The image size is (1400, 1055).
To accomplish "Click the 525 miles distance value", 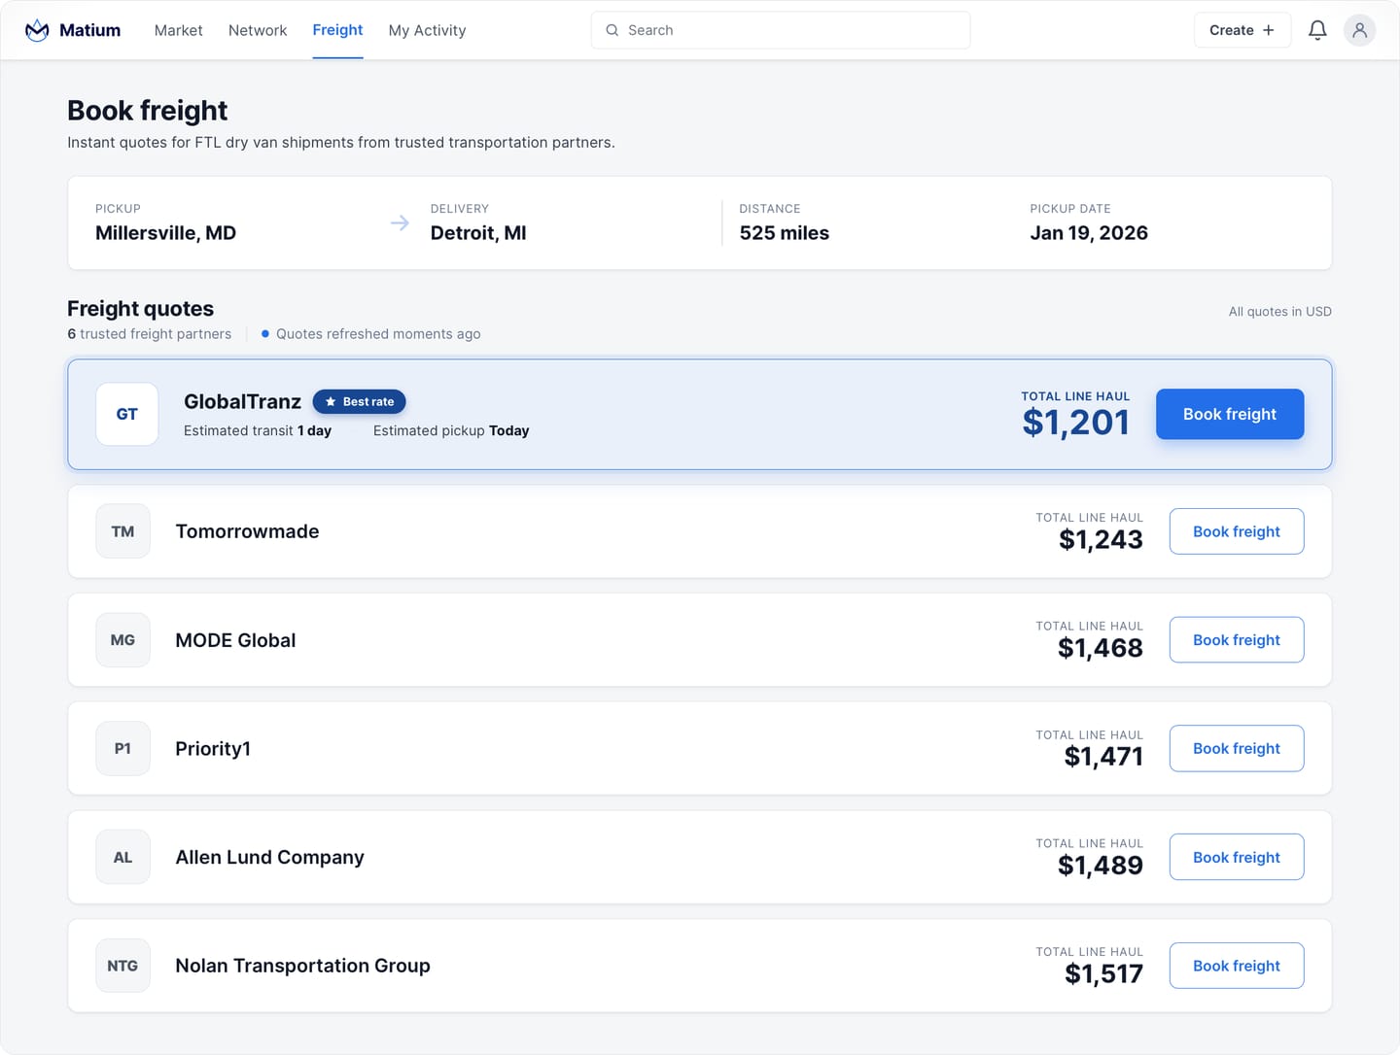I will (784, 233).
